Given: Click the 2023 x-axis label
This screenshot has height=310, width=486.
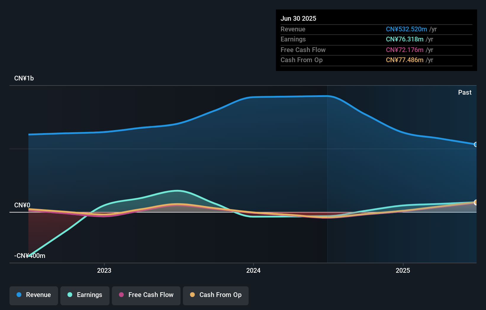Looking at the screenshot, I should tap(104, 270).
